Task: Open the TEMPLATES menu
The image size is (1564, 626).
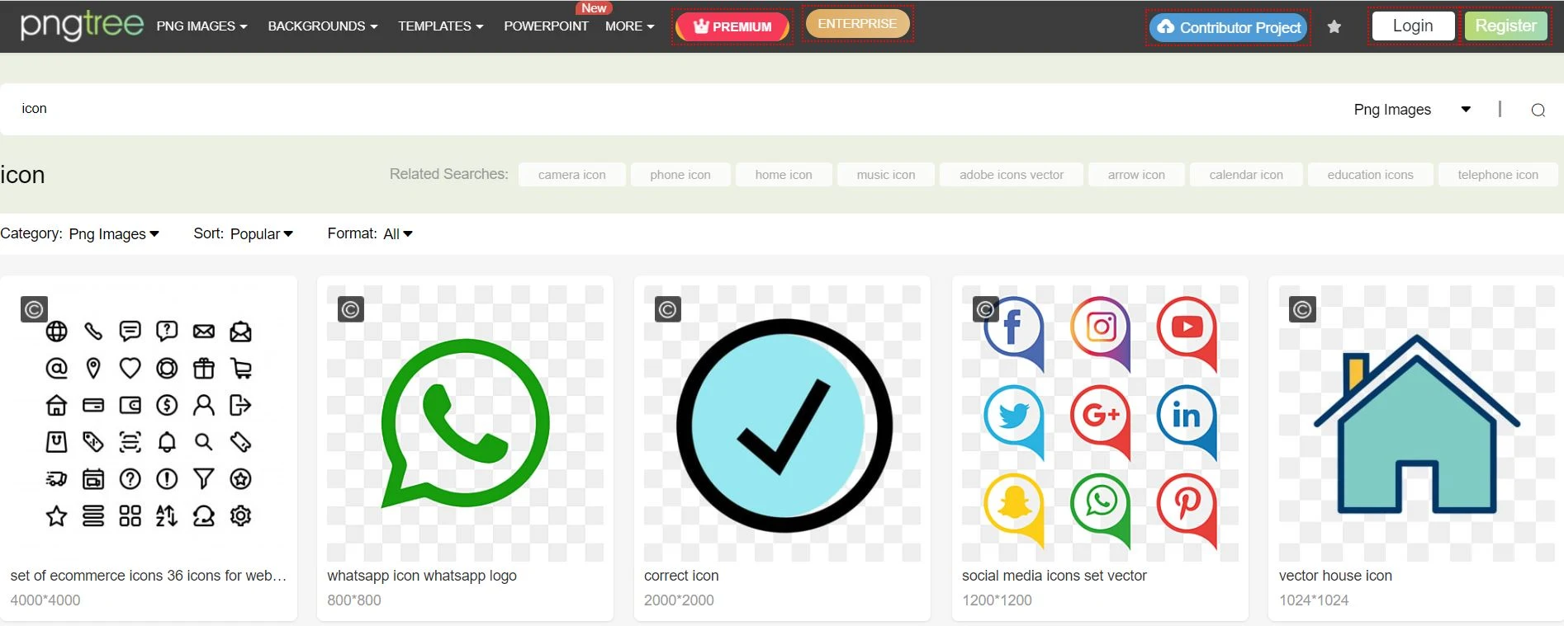Action: (440, 26)
